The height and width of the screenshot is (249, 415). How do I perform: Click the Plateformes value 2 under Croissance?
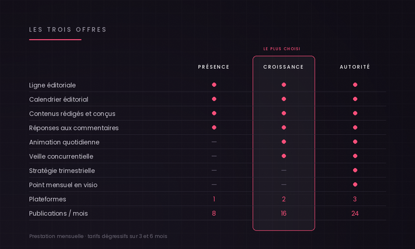click(284, 199)
